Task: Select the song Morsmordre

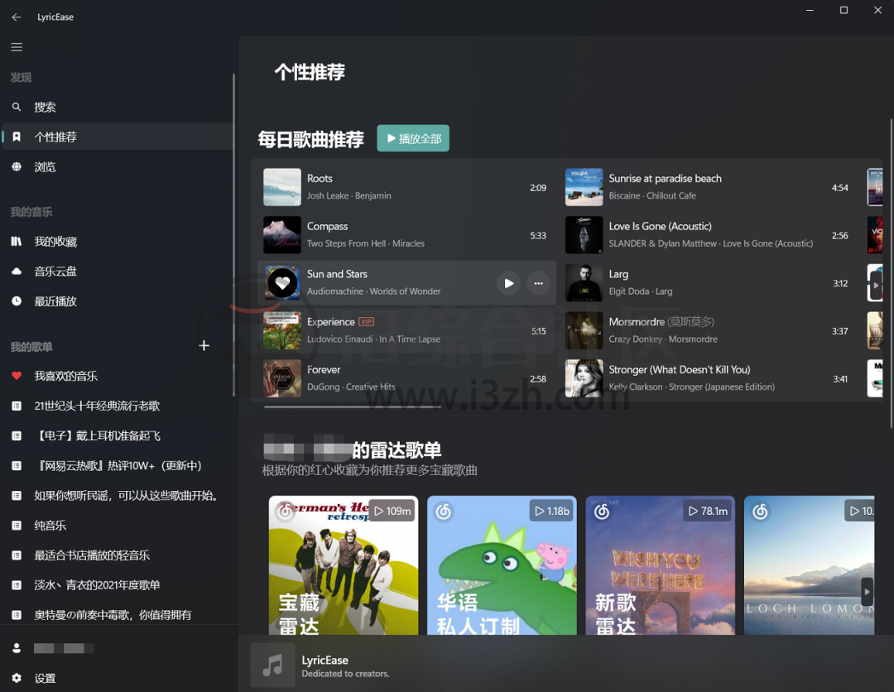Action: point(709,330)
